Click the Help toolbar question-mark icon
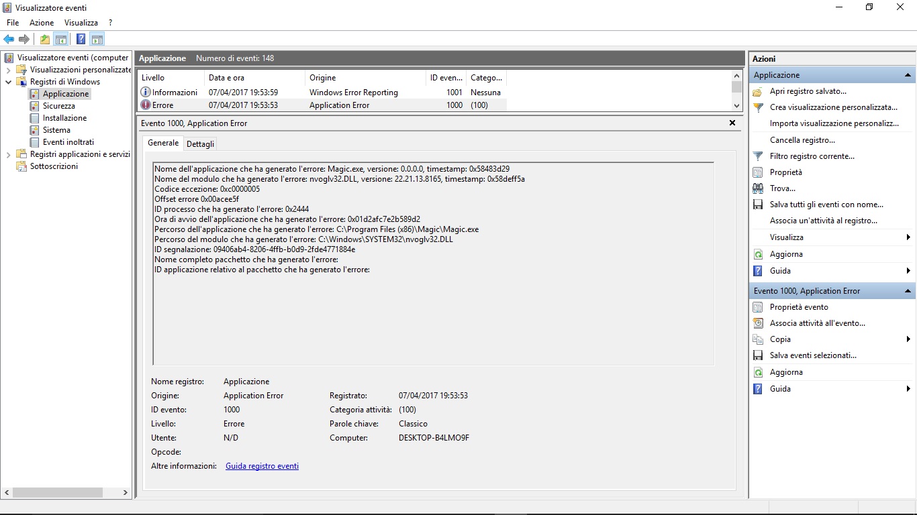The image size is (917, 515). [x=81, y=39]
